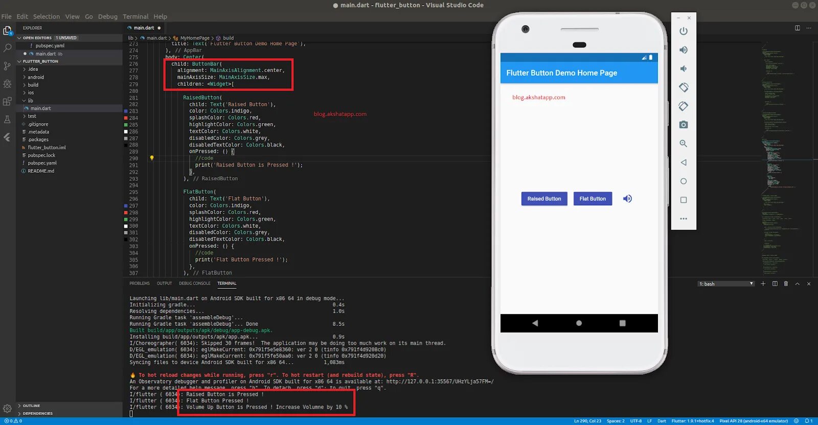
Task: Rotate the emulator left
Action: click(x=683, y=87)
